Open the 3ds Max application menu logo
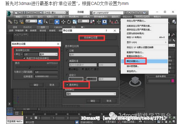This screenshot has width=178, height=124. [9, 14]
